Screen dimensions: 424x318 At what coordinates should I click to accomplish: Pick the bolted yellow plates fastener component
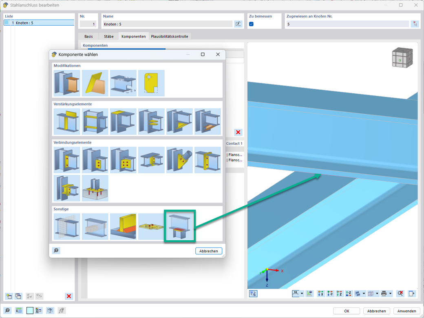pyautogui.click(x=151, y=226)
